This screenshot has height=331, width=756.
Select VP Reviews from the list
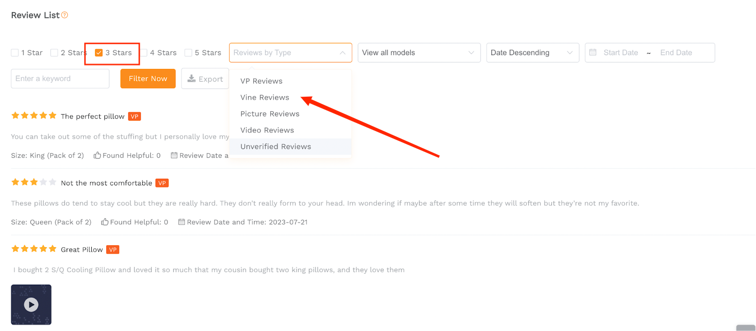click(x=291, y=81)
